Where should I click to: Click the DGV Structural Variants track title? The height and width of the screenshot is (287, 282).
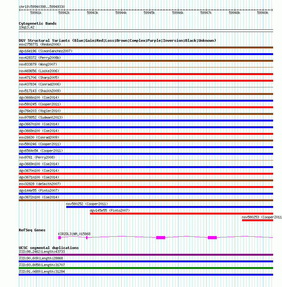pos(118,41)
